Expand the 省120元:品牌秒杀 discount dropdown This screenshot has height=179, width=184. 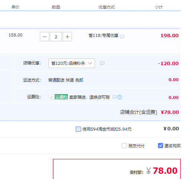(x=72, y=63)
